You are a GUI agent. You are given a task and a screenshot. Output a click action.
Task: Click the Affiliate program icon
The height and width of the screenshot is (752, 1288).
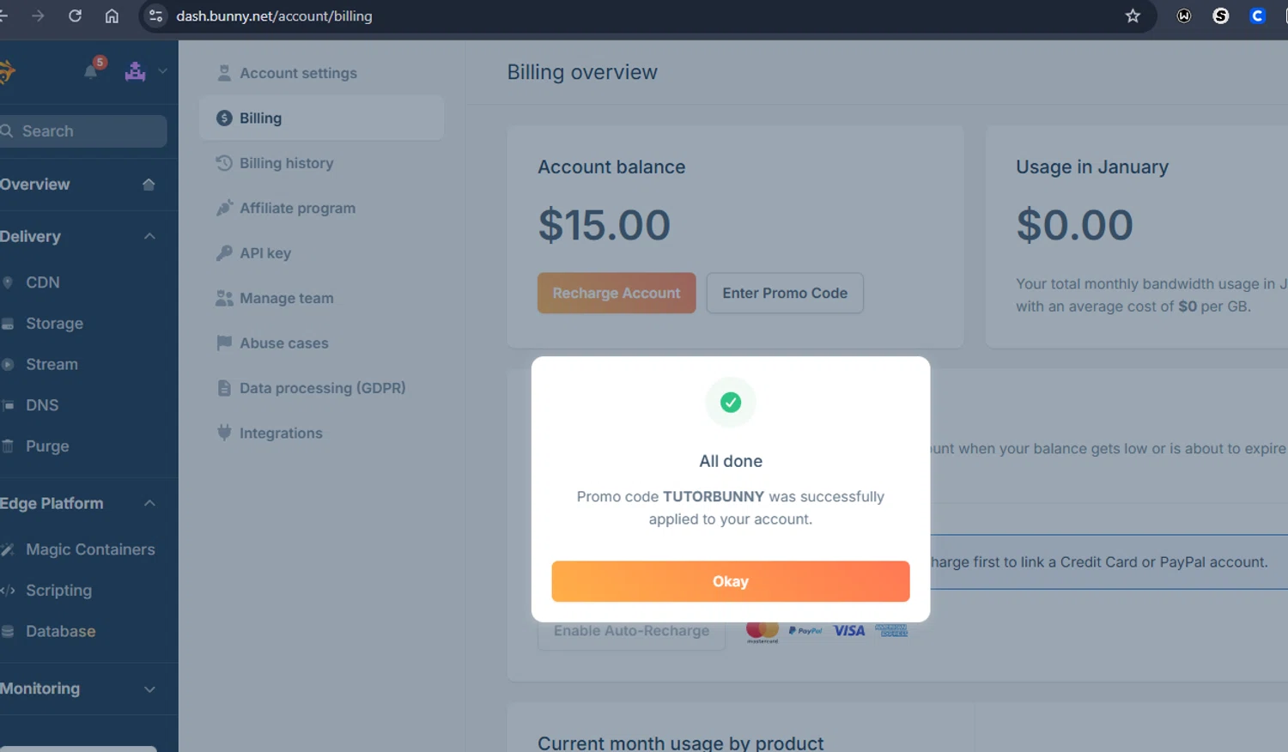(x=224, y=208)
